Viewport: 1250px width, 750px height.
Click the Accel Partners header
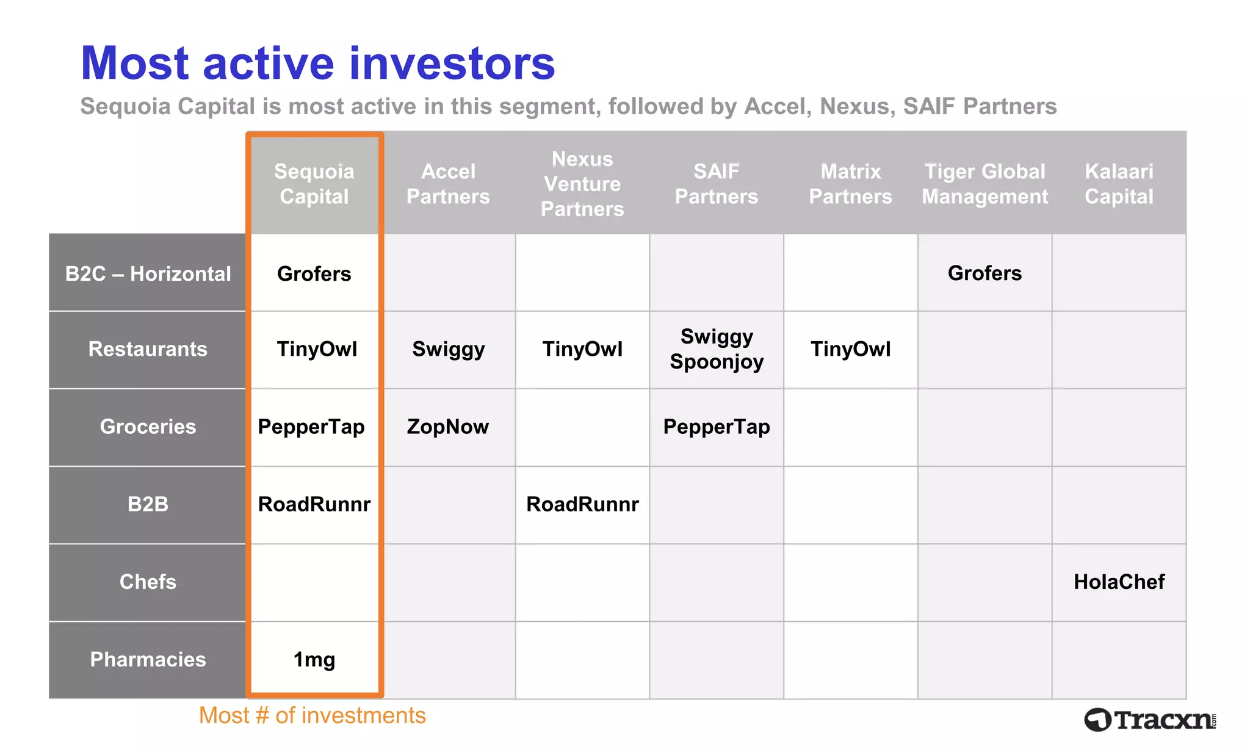[449, 184]
